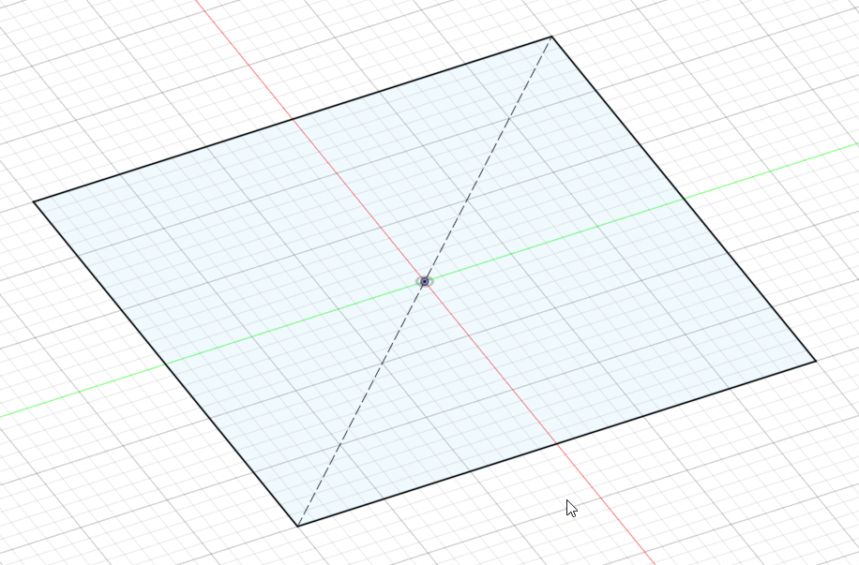Click the leftmost corner of the rectangle

point(34,202)
